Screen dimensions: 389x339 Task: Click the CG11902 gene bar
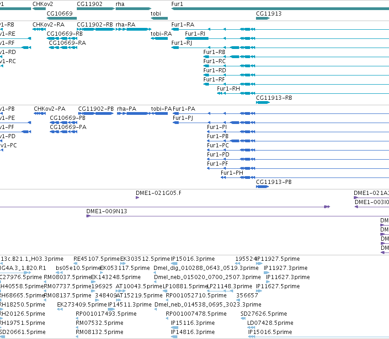tap(96, 9)
